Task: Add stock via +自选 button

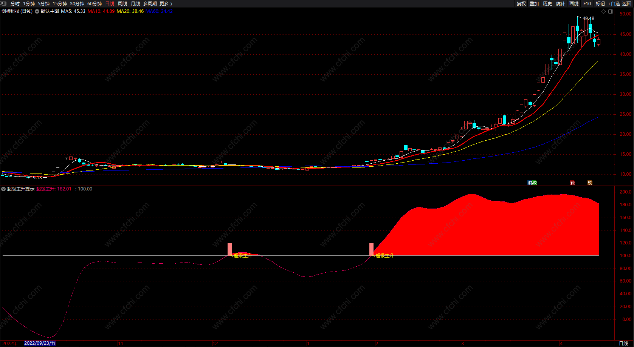Action: 614,4
